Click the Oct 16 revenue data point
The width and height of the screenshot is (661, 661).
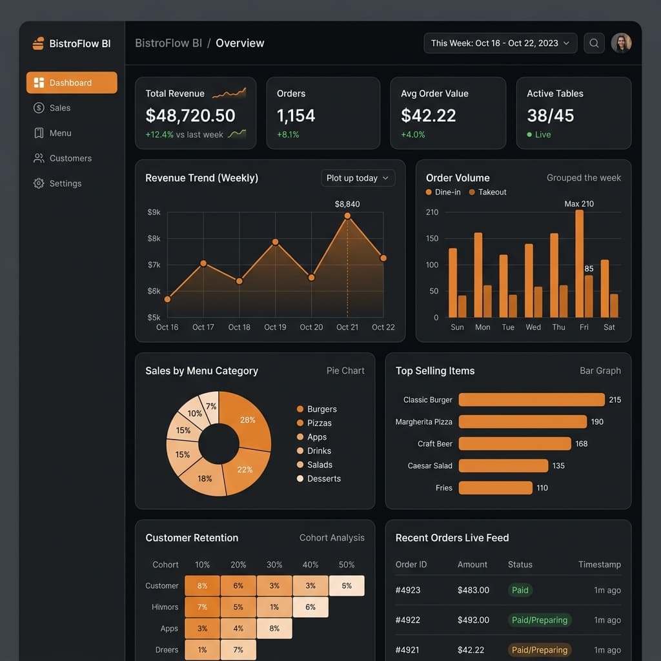pyautogui.click(x=167, y=300)
